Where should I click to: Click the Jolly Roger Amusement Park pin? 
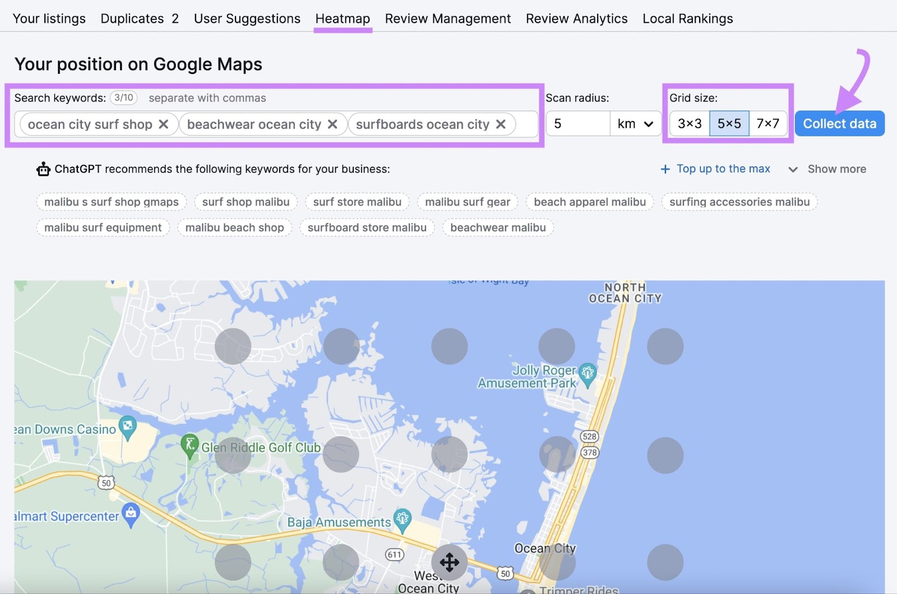tap(588, 374)
